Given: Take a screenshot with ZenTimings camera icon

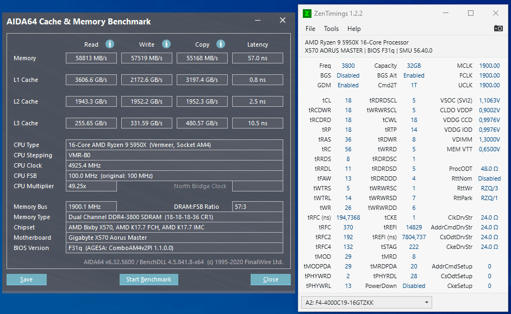Looking at the screenshot, I should (498, 28).
